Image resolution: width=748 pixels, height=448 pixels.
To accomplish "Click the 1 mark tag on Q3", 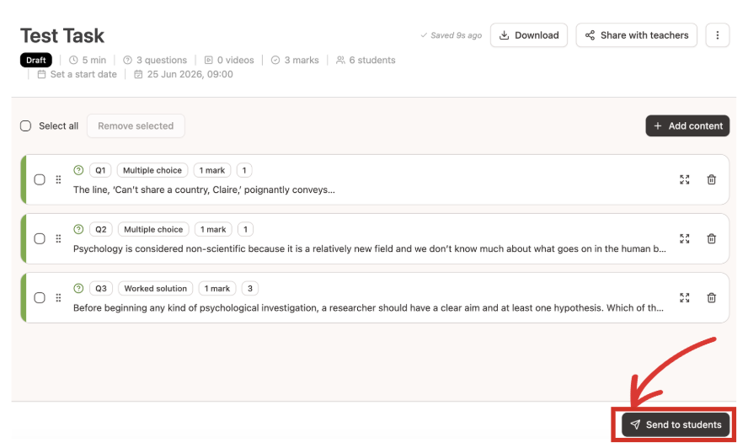I will coord(217,289).
